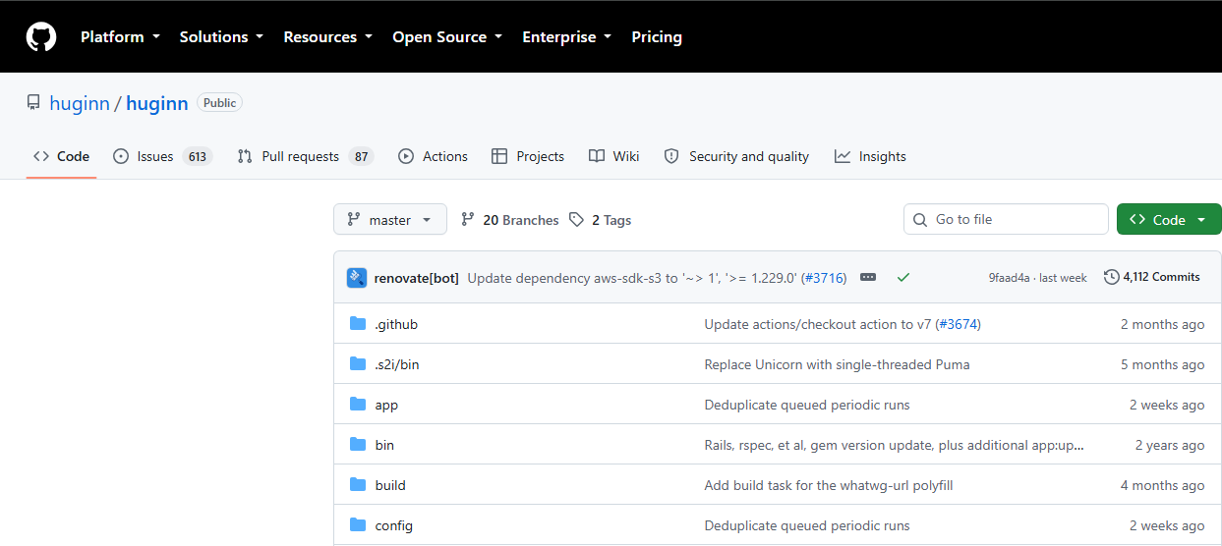This screenshot has height=546, width=1222.
Task: Open the renovate[bot] author link
Action: pyautogui.click(x=417, y=278)
